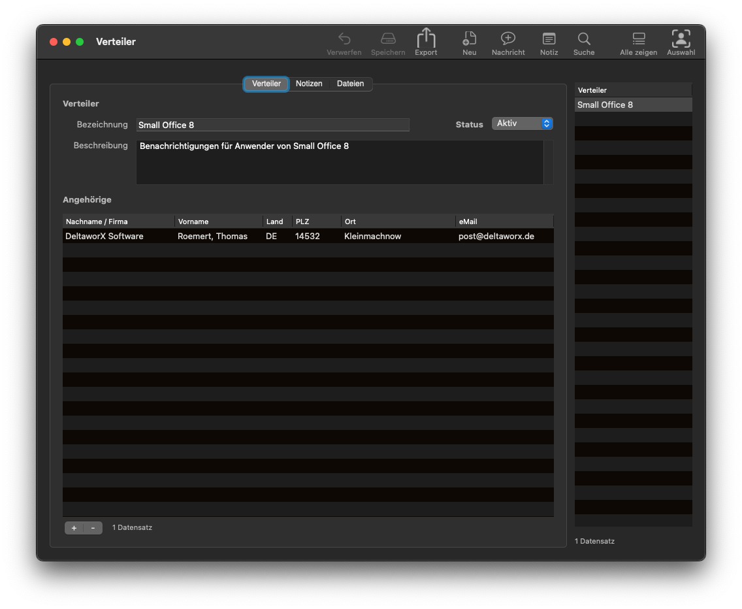Viewport: 742px width, 609px height.
Task: Open the Dateien tab
Action: tap(350, 84)
